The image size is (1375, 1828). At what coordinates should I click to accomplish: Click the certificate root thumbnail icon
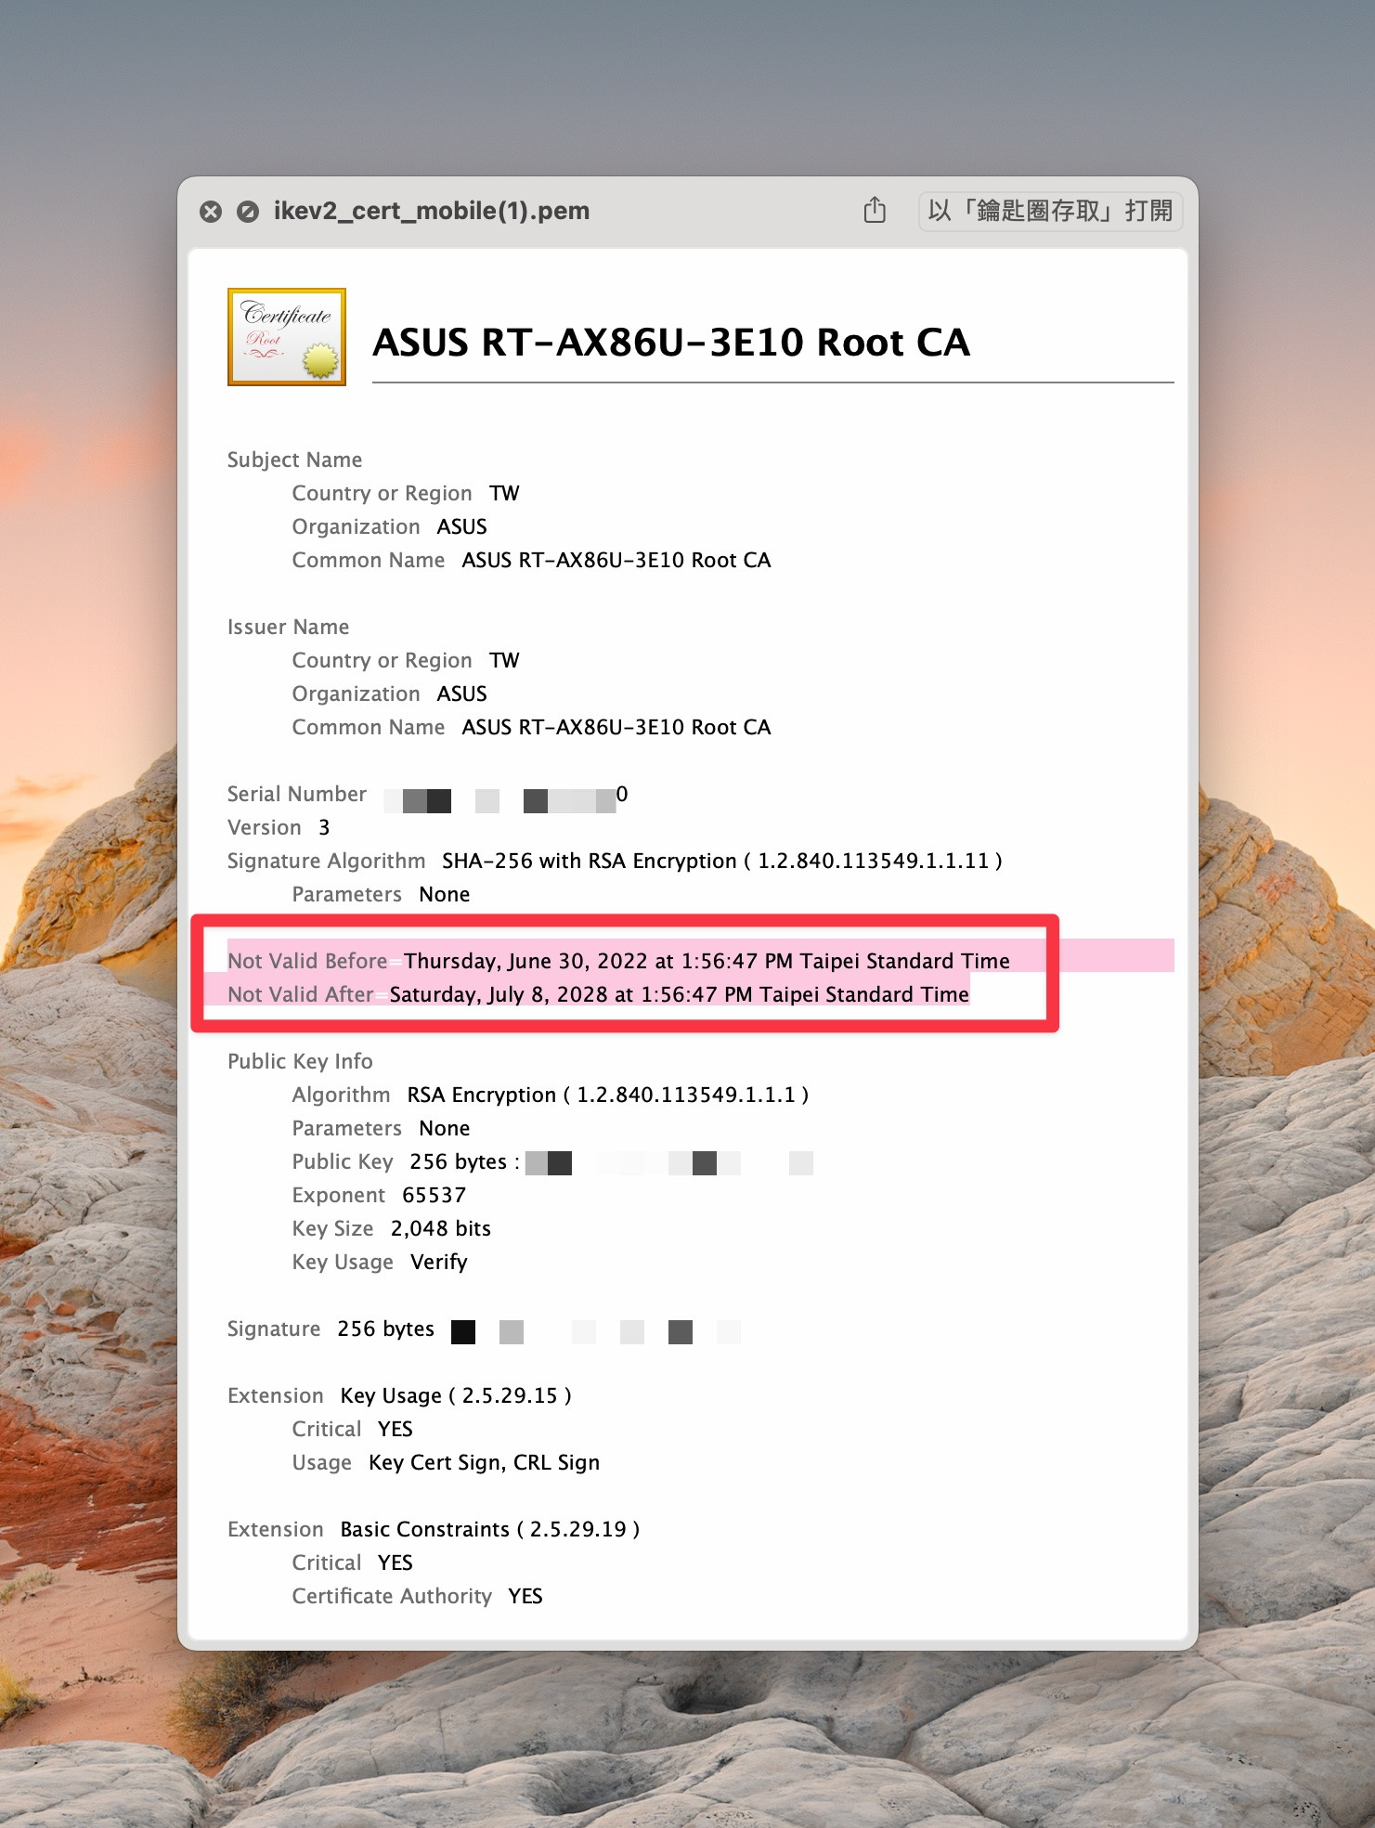click(287, 337)
